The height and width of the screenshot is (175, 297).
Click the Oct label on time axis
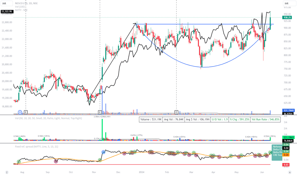[71, 172]
